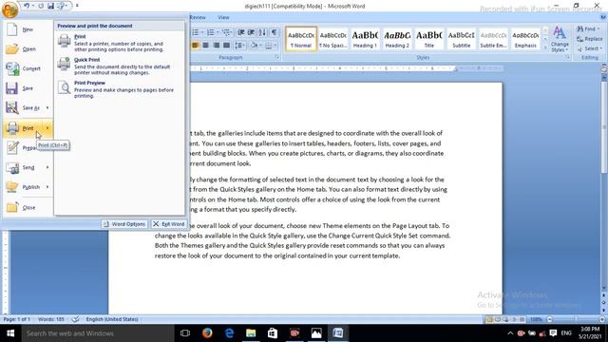Screen dimensions: 608x342
Task: Open Customize Quick Access Toolbar dropdown
Action: (x=77, y=6)
